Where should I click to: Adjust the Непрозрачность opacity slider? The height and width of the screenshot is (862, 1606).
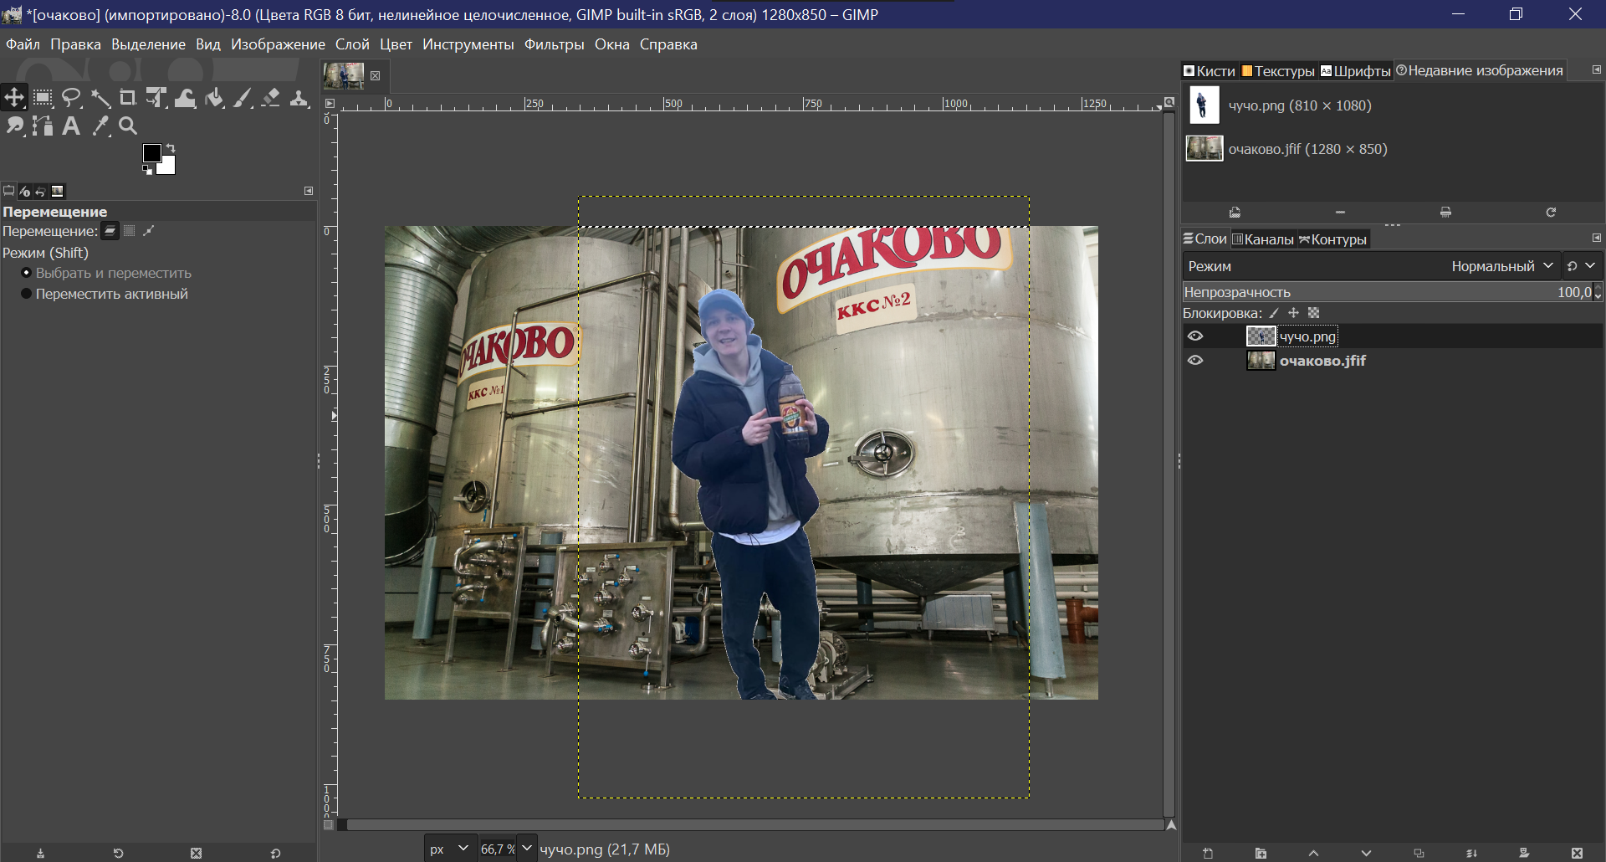tap(1387, 292)
